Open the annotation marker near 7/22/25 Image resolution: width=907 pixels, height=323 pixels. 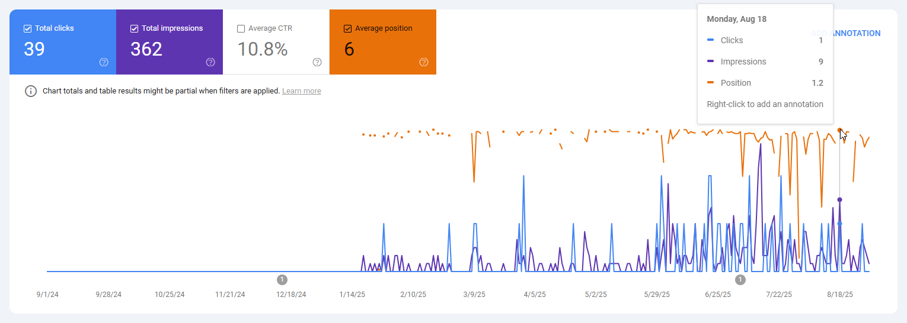(x=740, y=279)
